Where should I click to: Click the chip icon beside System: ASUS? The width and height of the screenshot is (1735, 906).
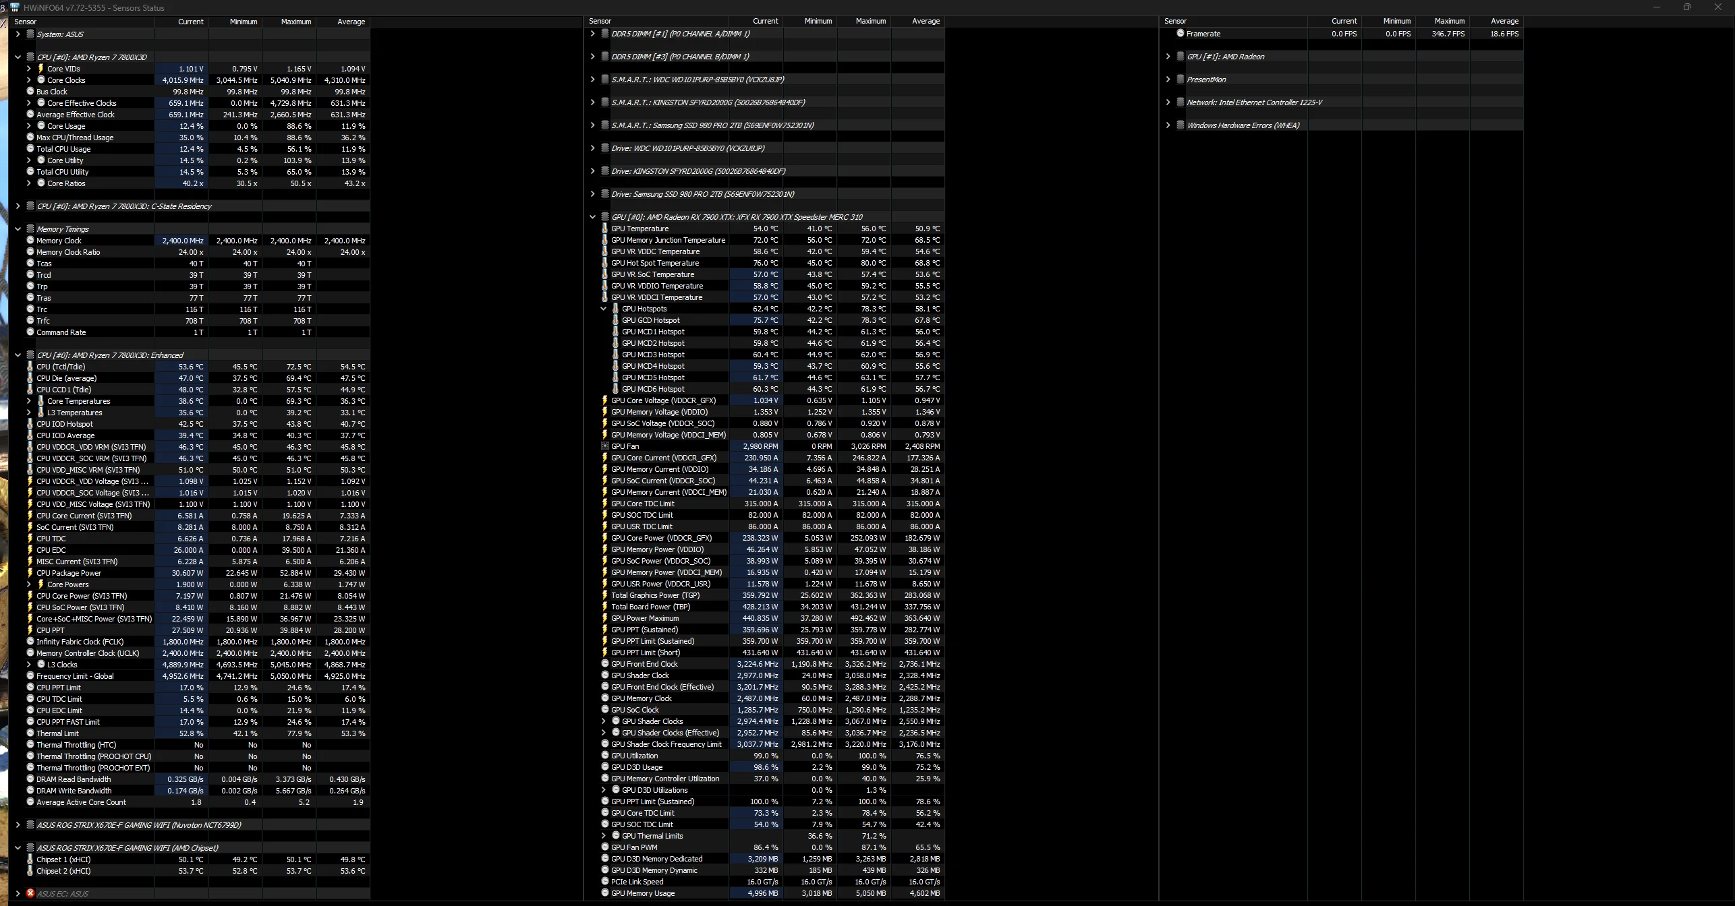tap(30, 34)
